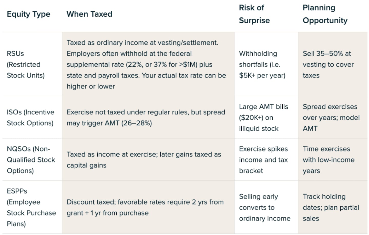Click the 'Discount taxed; favorable rates' cell

[x=145, y=207]
